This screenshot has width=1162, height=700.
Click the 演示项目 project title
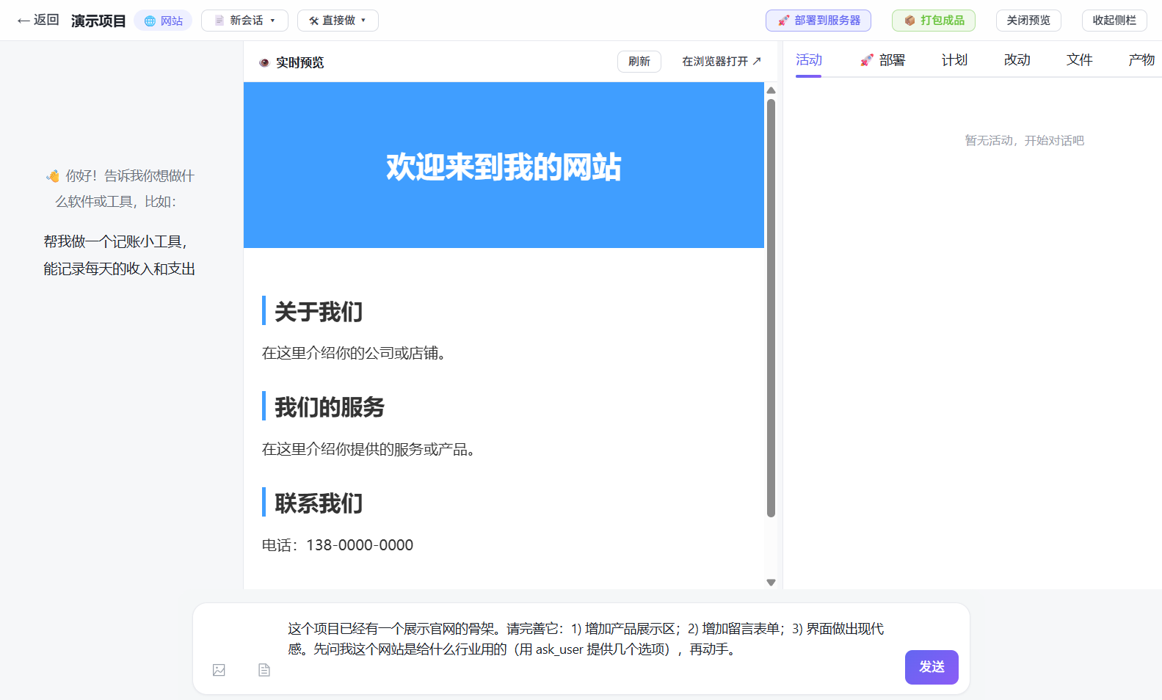pos(98,21)
